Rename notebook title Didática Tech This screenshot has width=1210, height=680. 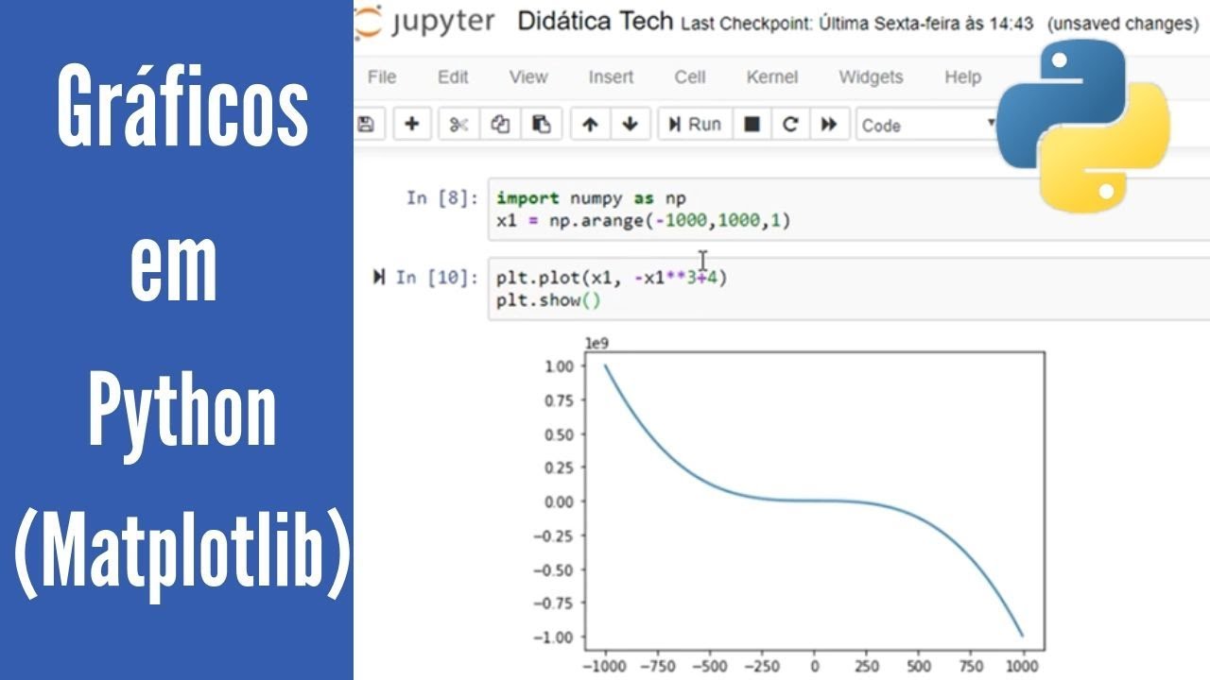pyautogui.click(x=596, y=22)
